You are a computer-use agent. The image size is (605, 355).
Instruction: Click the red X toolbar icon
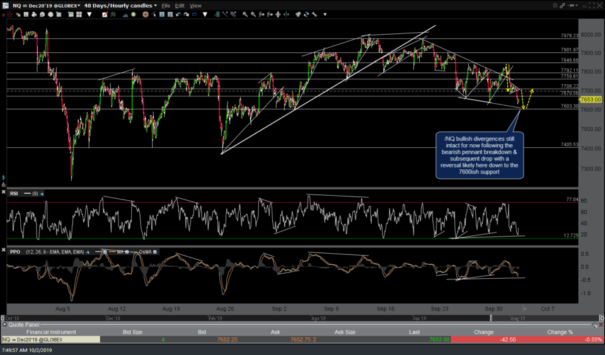point(3,14)
